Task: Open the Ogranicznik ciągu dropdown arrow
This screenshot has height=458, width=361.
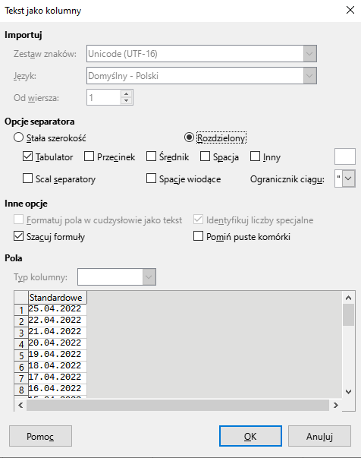Action: click(348, 178)
